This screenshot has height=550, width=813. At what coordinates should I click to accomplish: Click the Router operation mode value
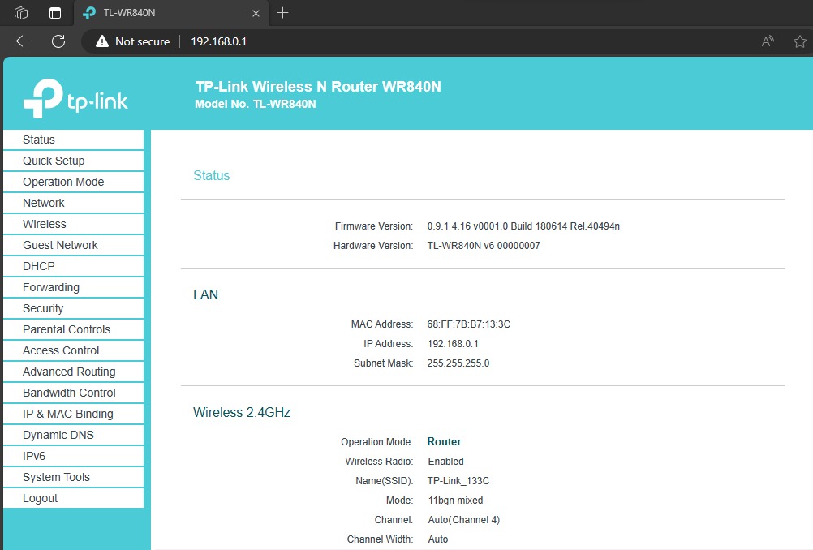click(x=444, y=441)
